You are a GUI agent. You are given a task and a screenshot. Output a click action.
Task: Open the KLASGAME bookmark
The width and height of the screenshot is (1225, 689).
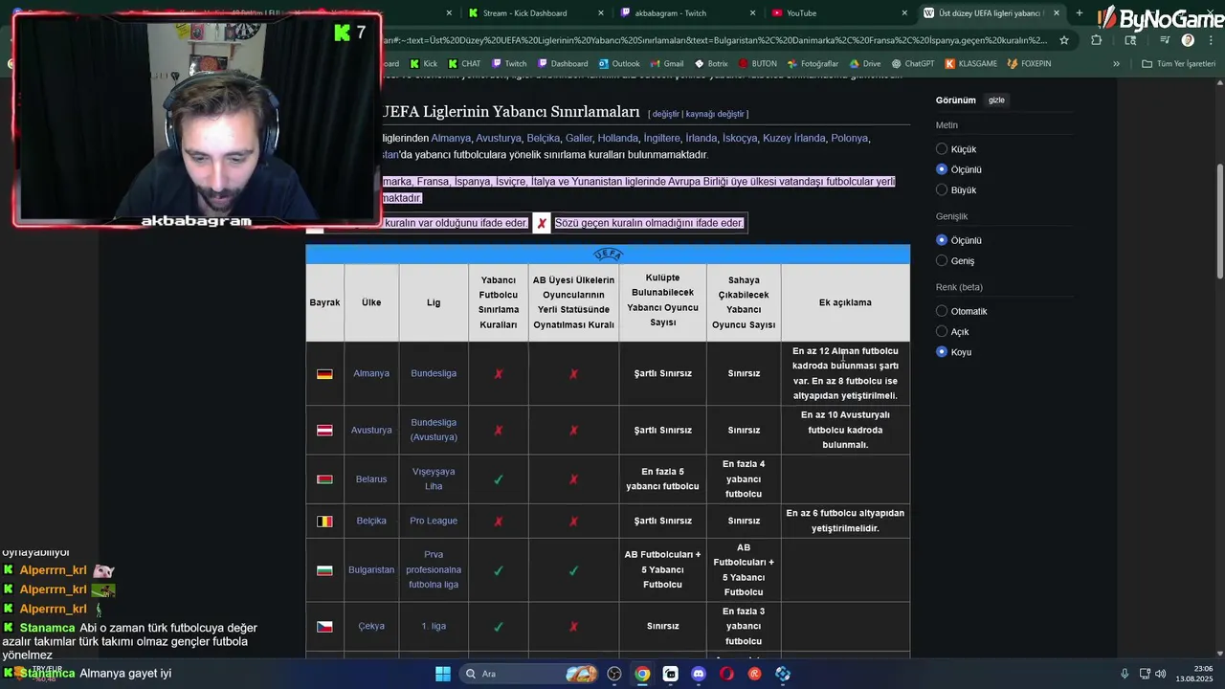tap(970, 64)
